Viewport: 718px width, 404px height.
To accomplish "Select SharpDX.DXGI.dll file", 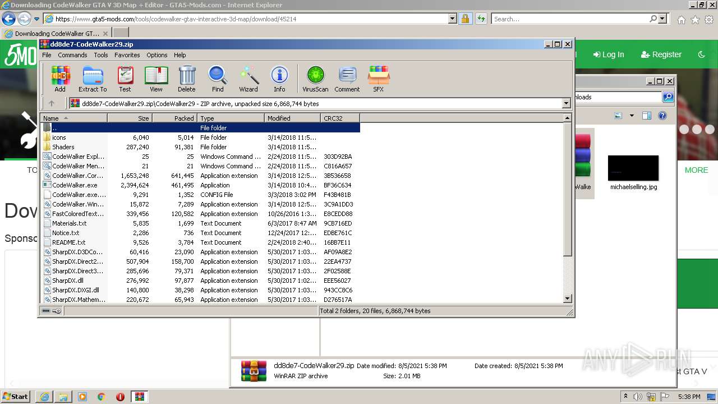I will click(200, 290).
